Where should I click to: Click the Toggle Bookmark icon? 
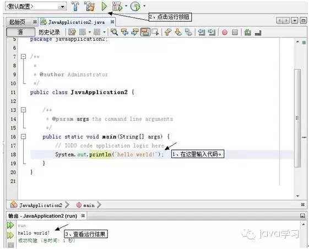coord(188,32)
